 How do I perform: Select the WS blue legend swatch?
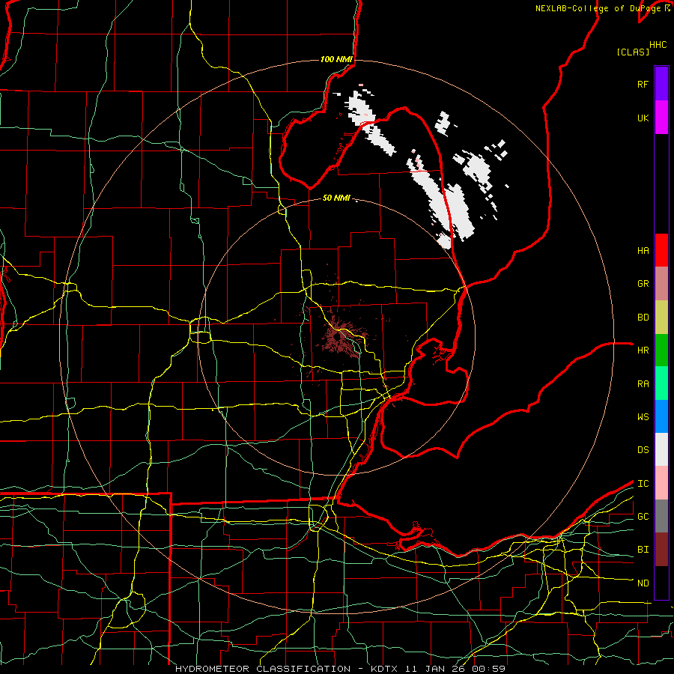661,416
